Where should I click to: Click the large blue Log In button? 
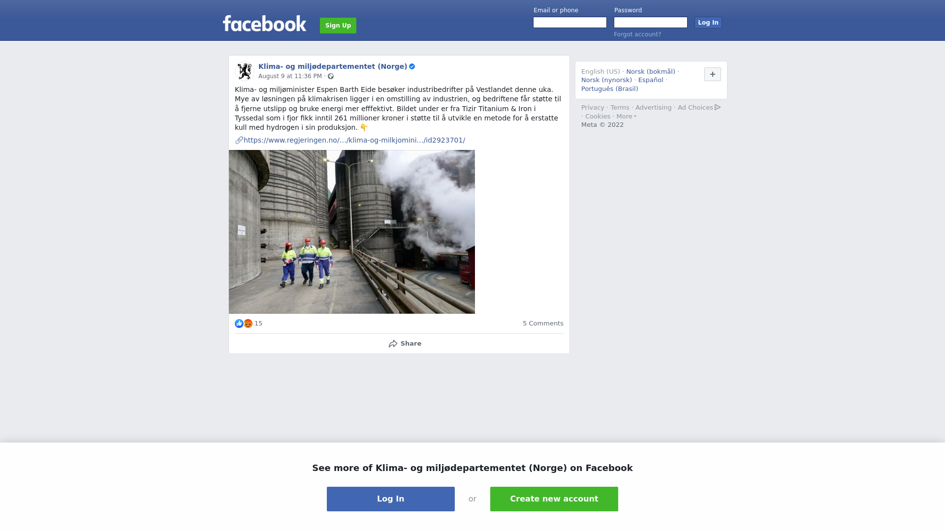point(391,499)
